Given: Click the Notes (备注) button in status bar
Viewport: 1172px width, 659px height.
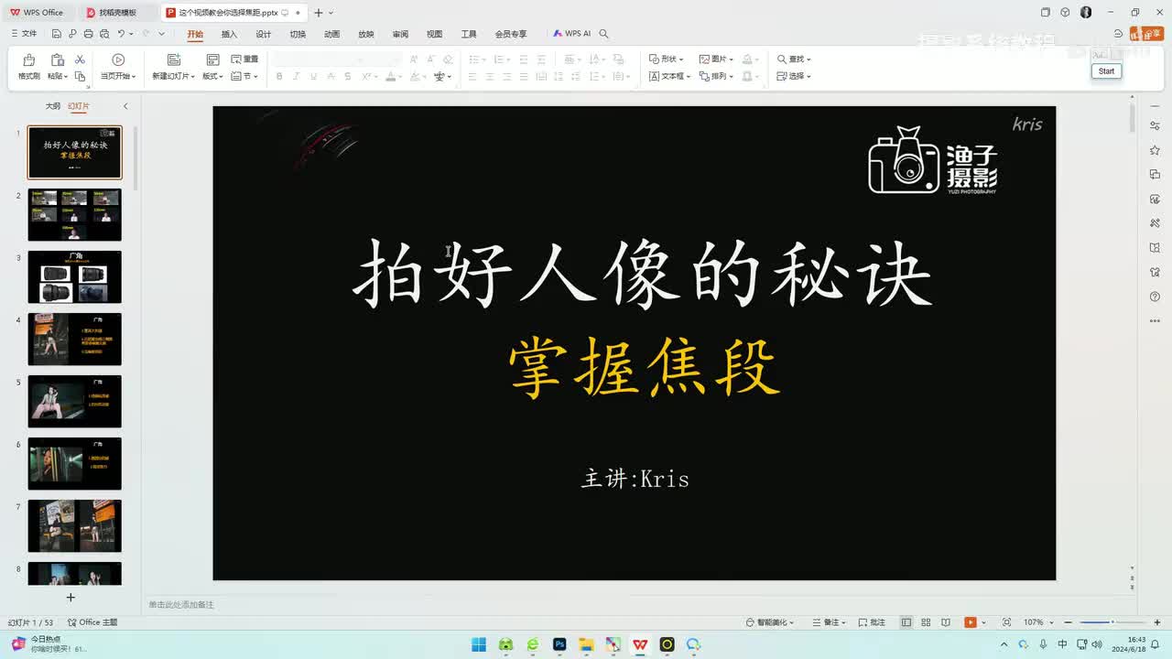Looking at the screenshot, I should (x=829, y=622).
